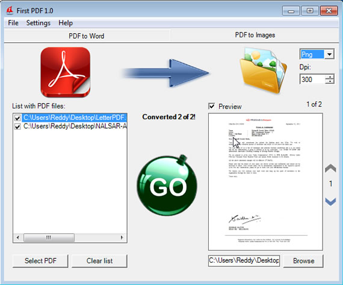Click the output folder path field
The height and width of the screenshot is (285, 343).
click(x=244, y=260)
